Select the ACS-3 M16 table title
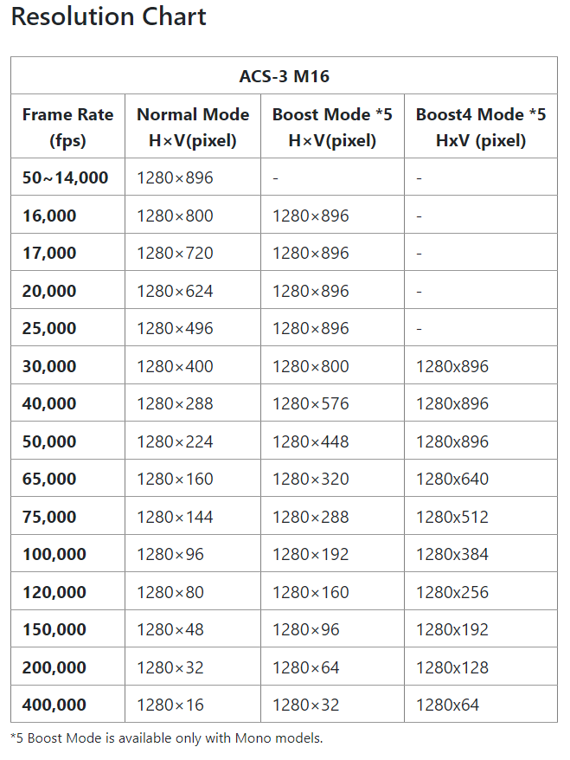This screenshot has height=760, width=570. click(284, 76)
